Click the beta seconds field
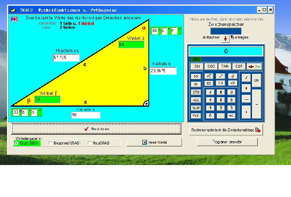 point(34,112)
